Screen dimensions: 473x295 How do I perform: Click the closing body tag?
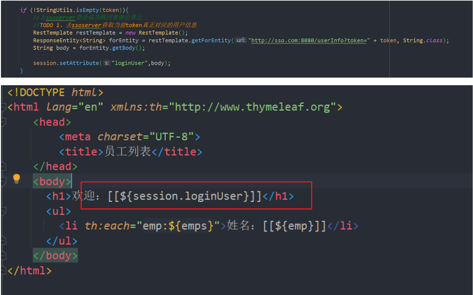point(55,256)
